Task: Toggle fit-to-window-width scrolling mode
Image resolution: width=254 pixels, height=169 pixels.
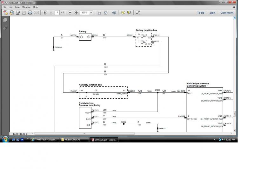Action: click(99, 13)
